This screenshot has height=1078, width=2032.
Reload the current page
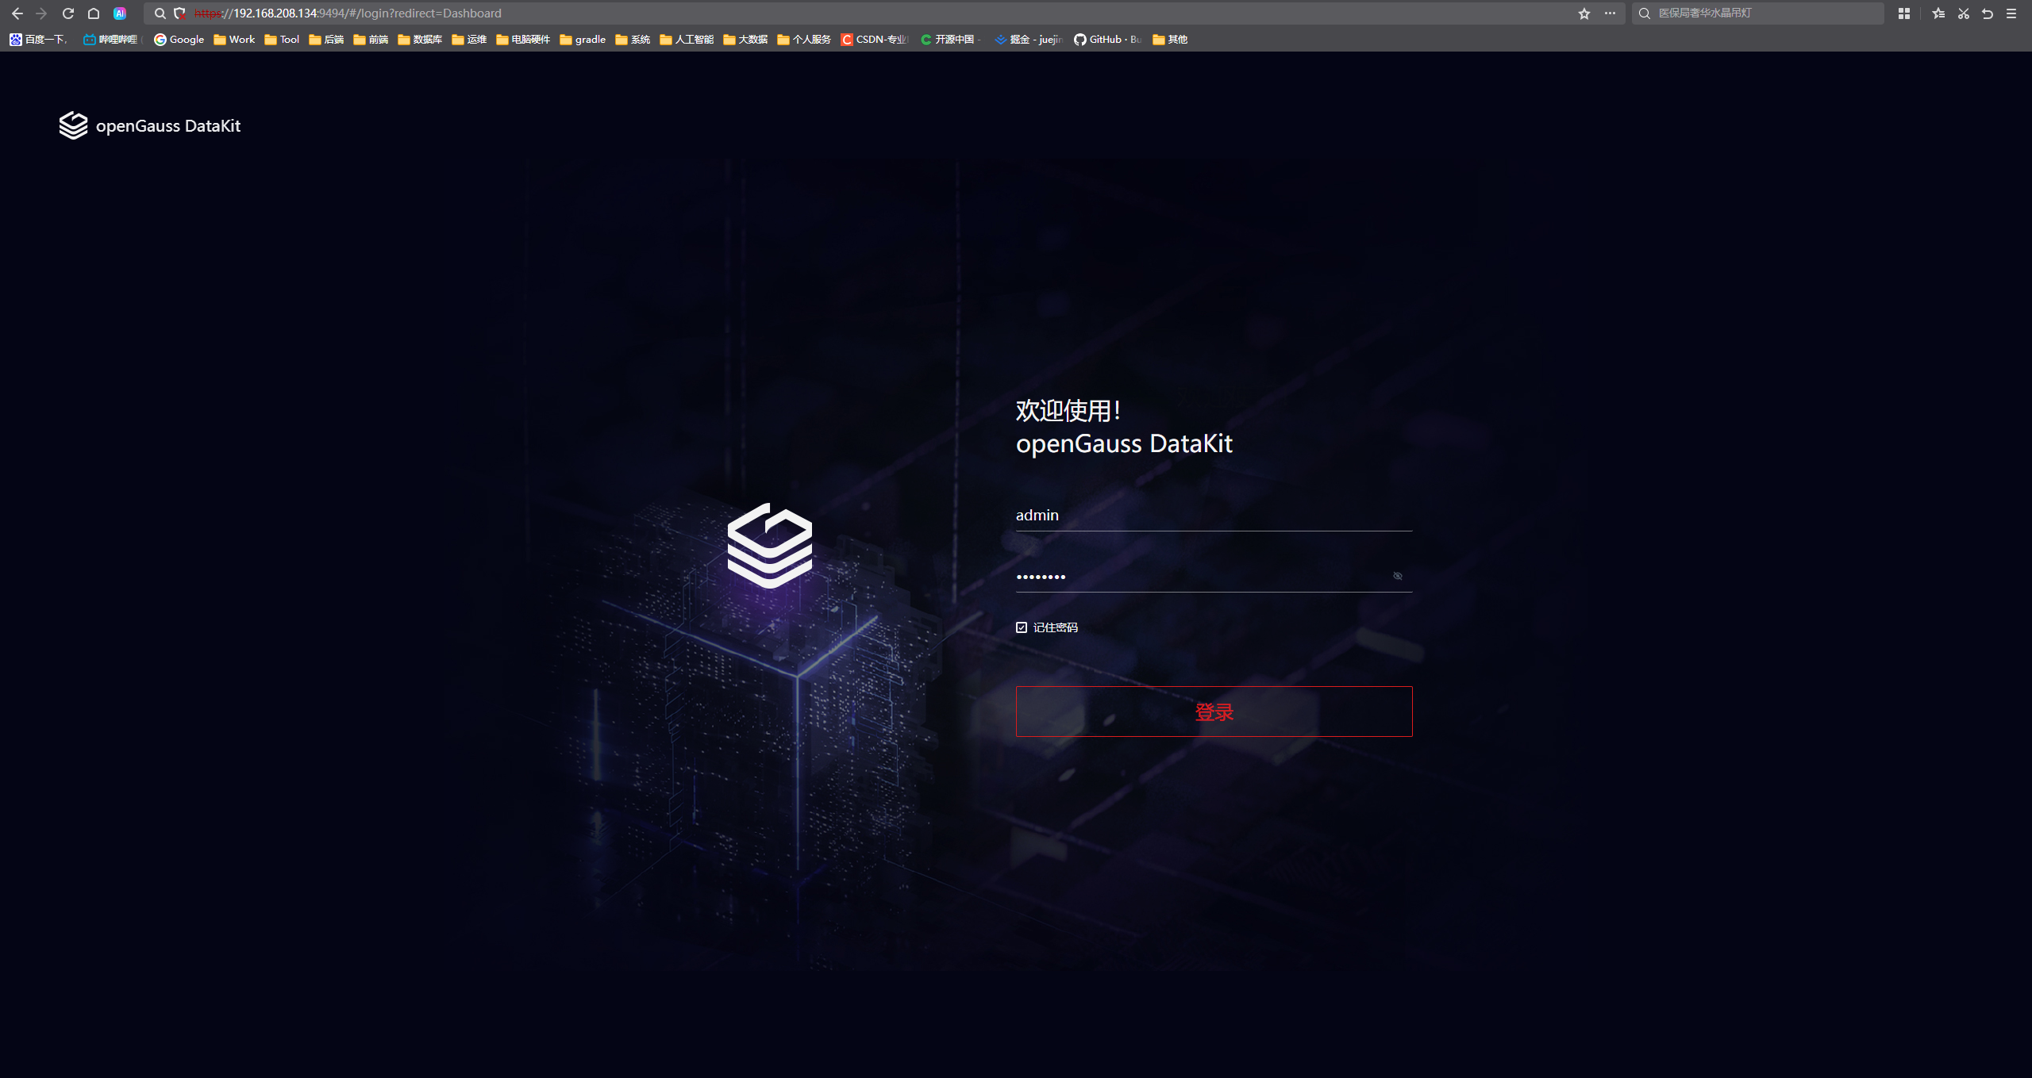(67, 13)
